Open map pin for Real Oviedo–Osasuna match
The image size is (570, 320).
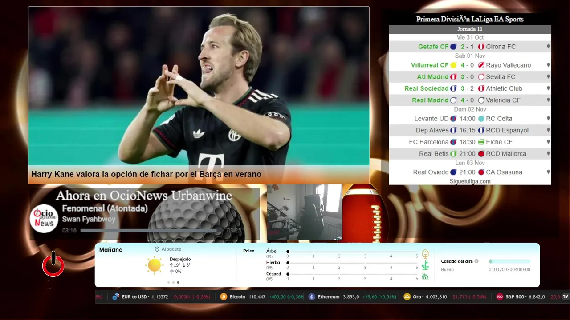tap(548, 172)
